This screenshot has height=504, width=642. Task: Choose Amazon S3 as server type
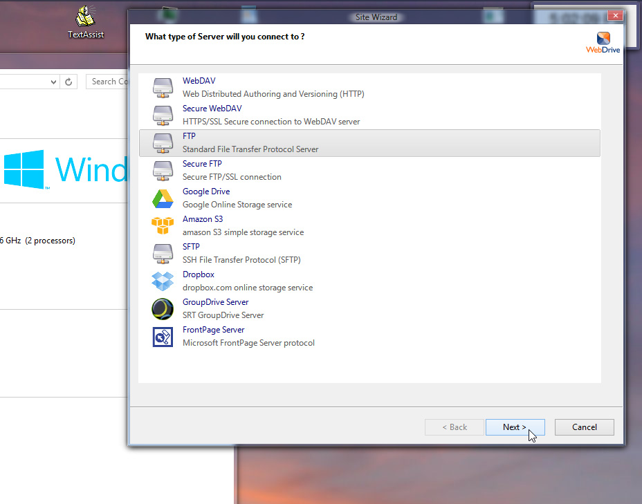203,219
